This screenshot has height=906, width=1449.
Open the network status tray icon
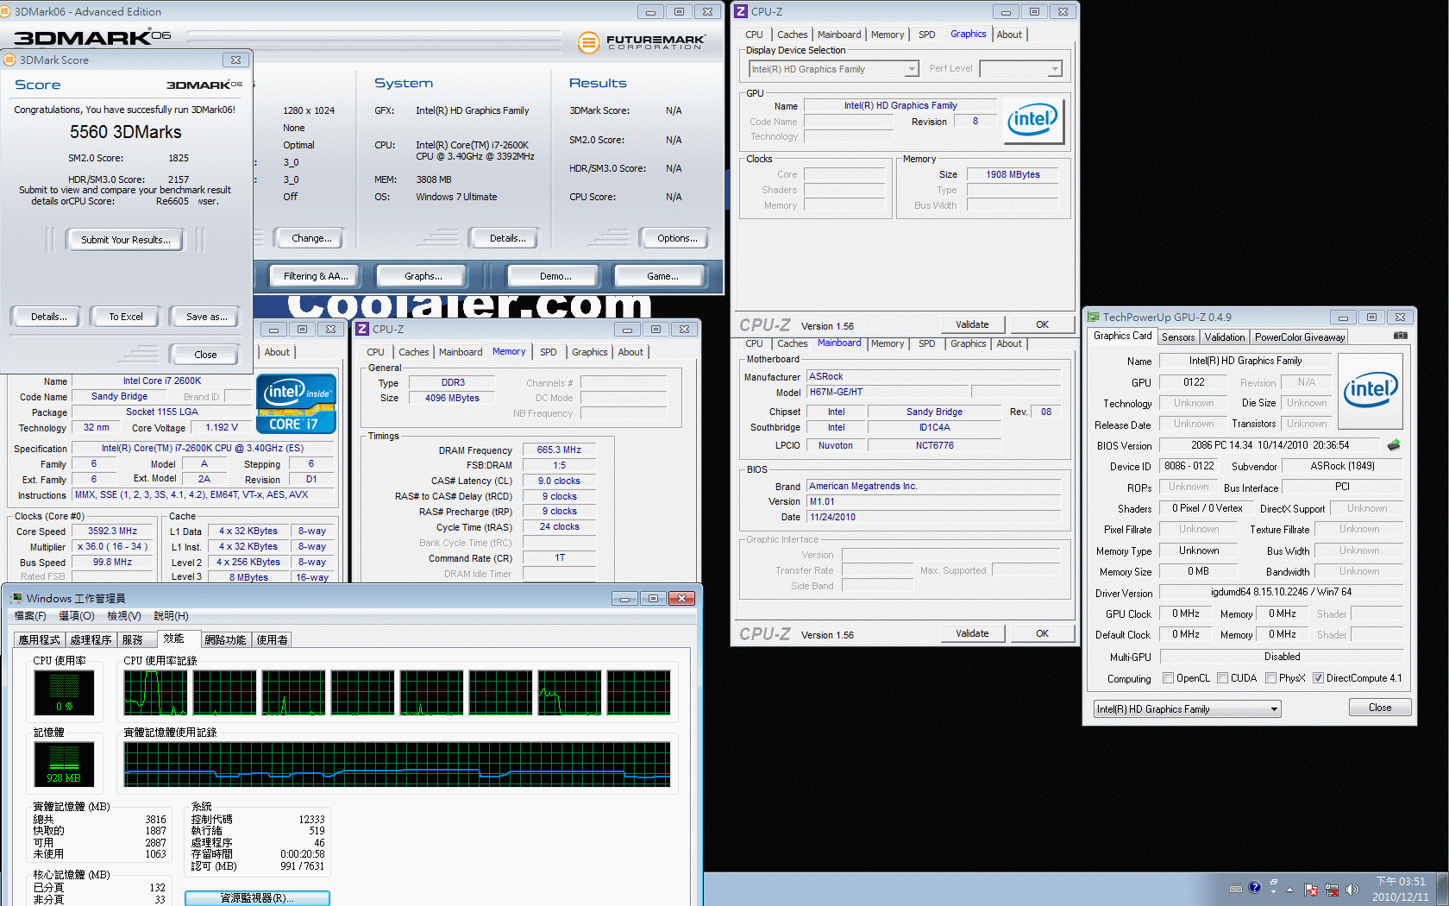1332,890
